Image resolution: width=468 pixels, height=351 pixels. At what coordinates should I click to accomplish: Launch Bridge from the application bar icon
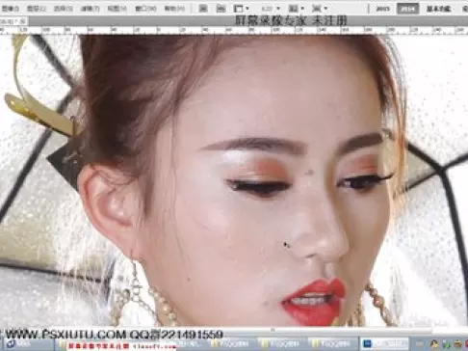click(203, 9)
